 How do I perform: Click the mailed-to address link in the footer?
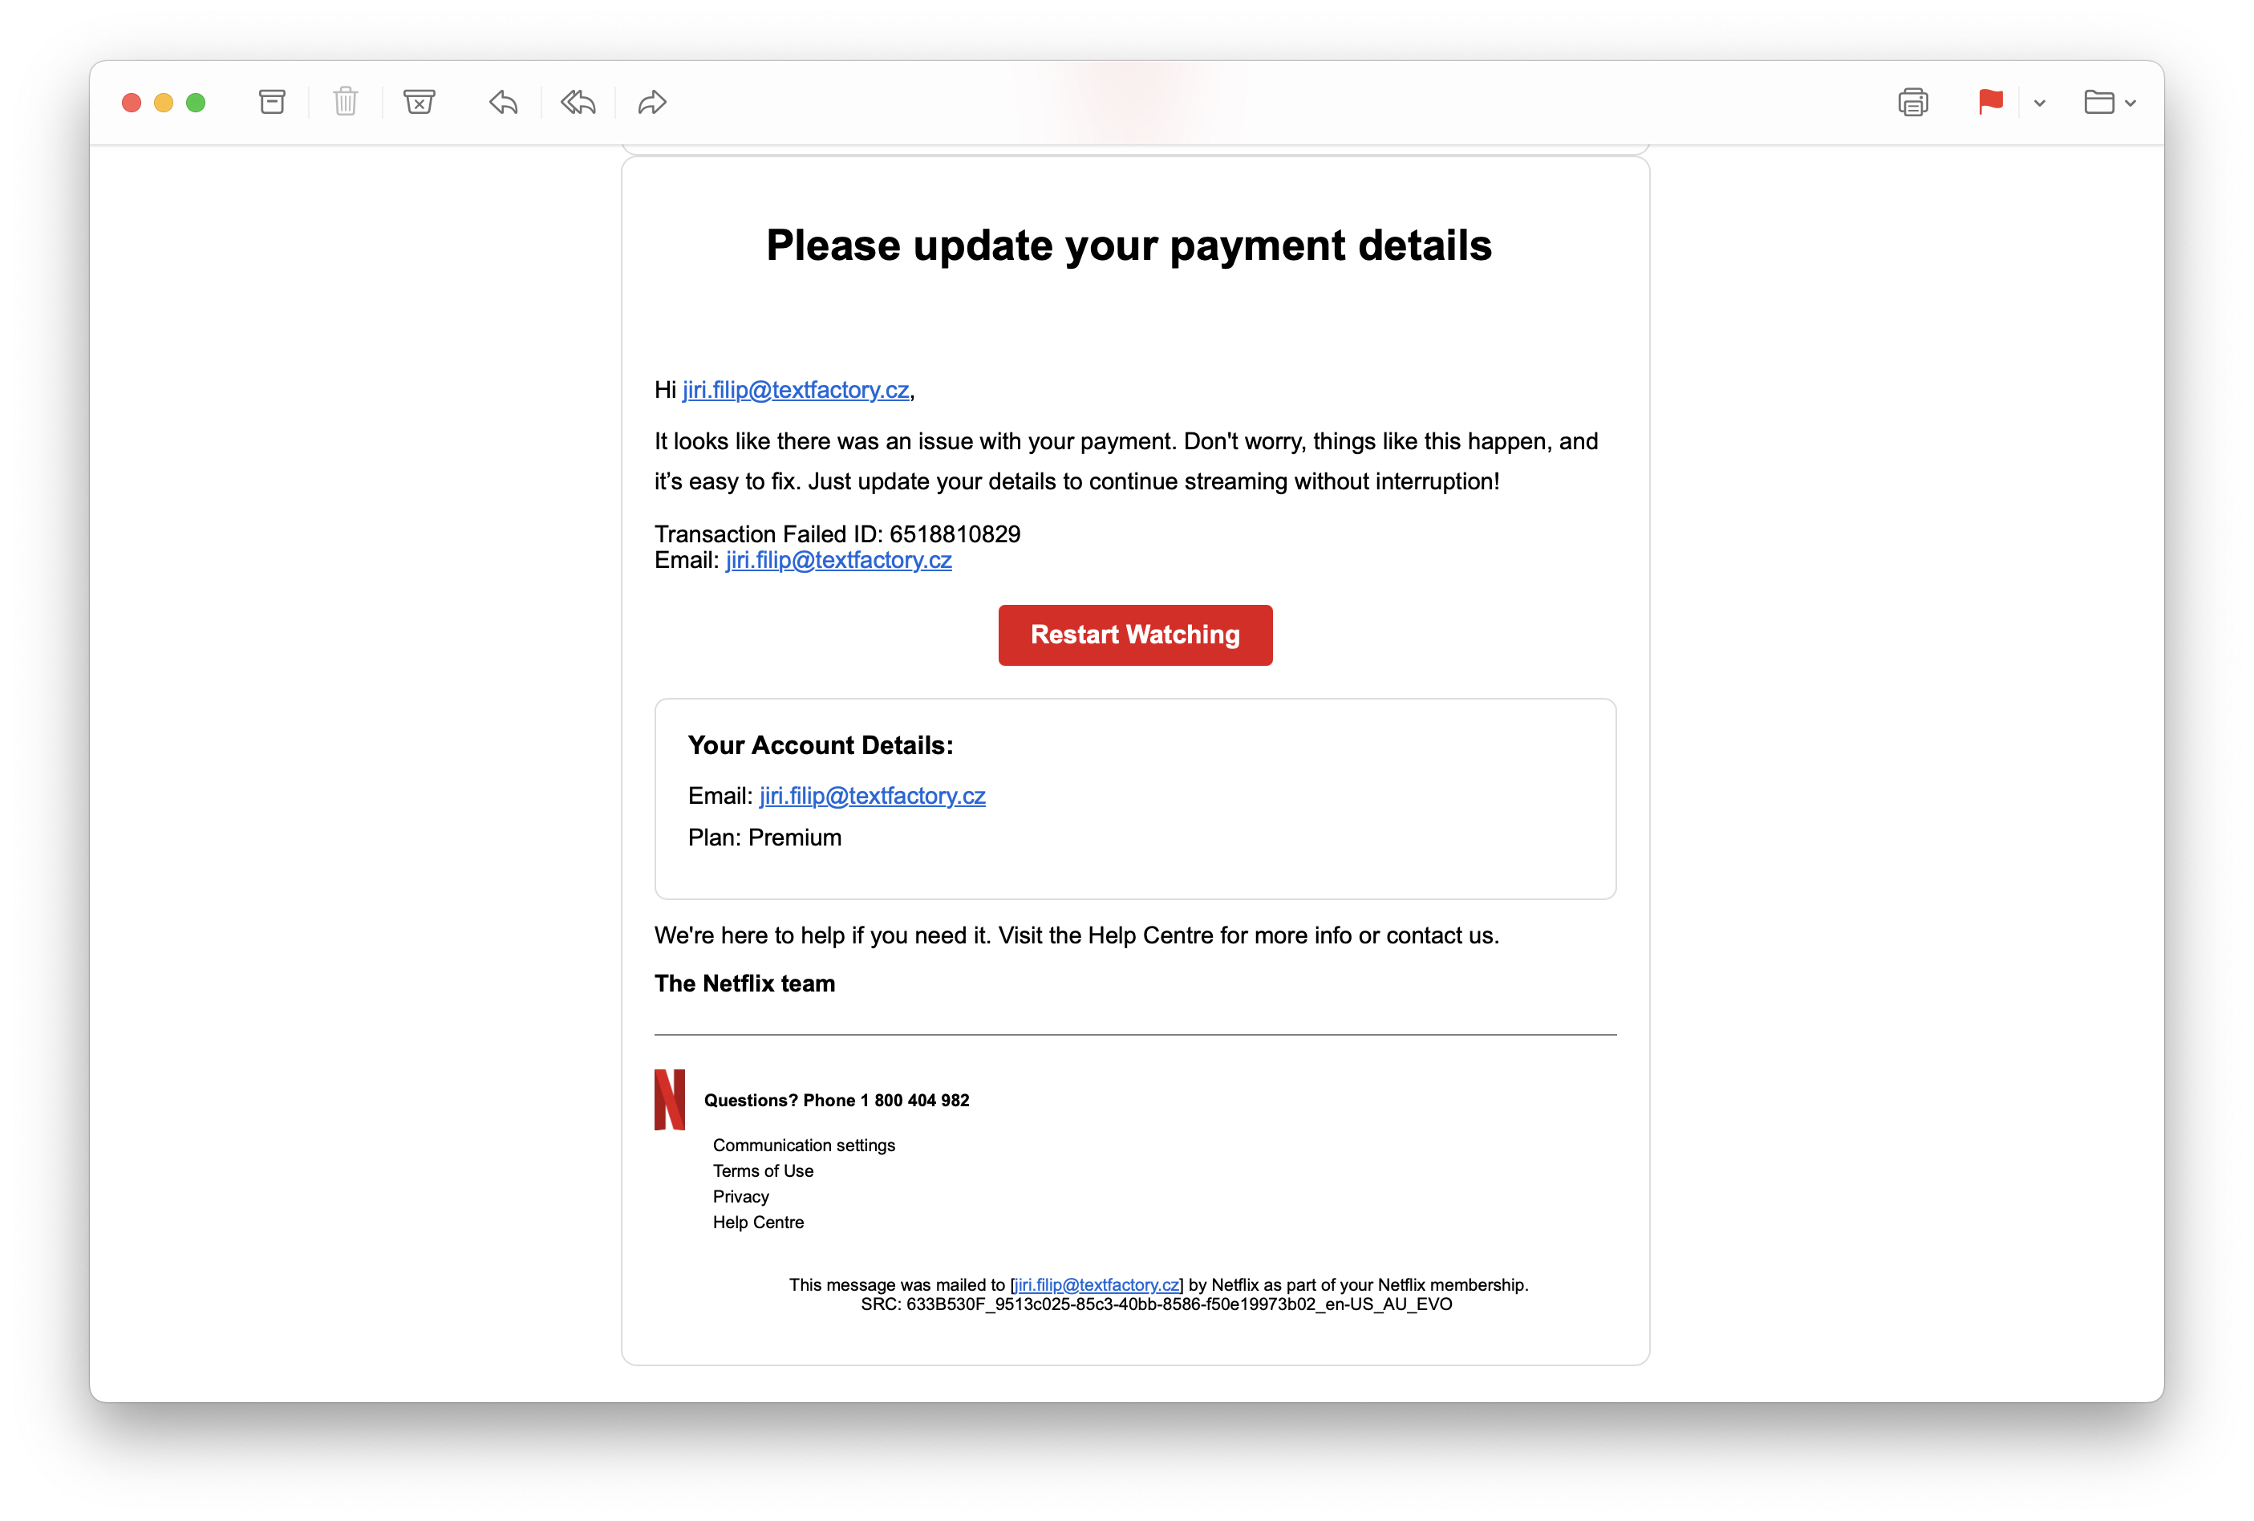1096,1284
